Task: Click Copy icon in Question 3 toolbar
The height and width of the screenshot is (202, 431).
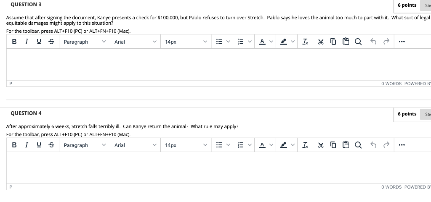Action: [333, 42]
